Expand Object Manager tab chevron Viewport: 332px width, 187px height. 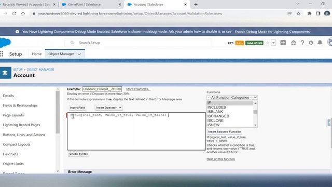click(79, 54)
